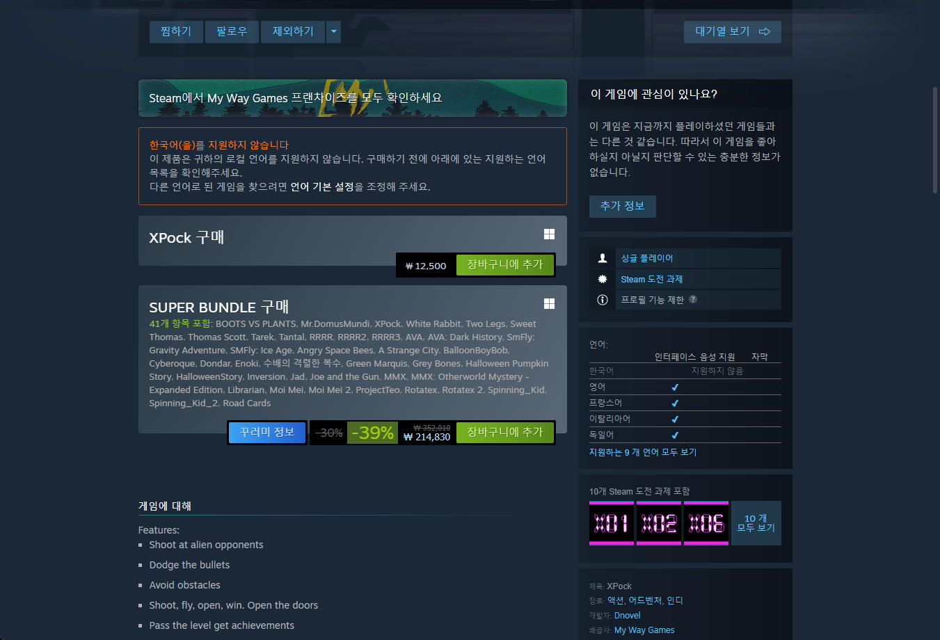
Task: Click the 독일어 language row
Action: click(x=685, y=435)
